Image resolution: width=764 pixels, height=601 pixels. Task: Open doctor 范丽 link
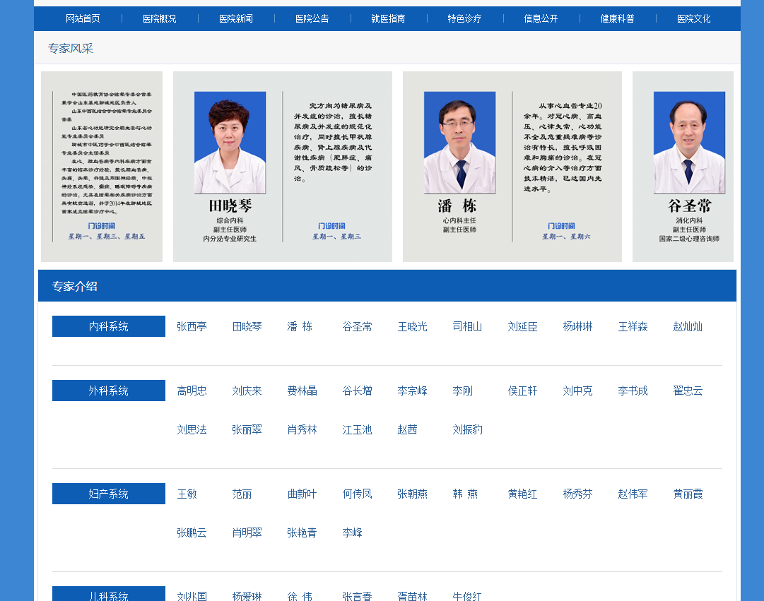[x=242, y=494]
